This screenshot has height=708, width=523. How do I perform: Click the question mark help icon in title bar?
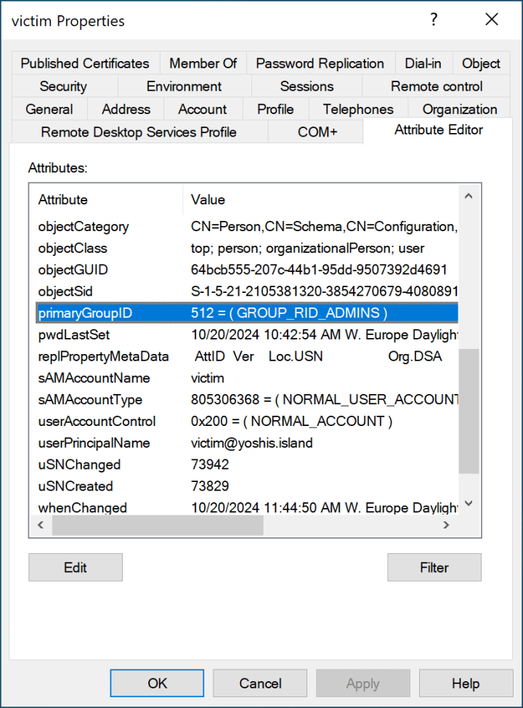click(x=434, y=20)
